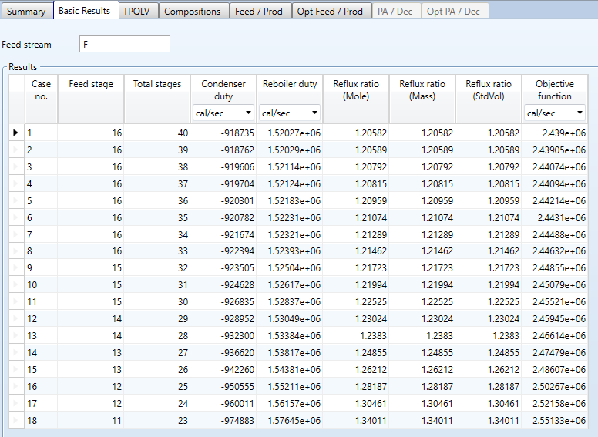This screenshot has width=598, height=437.
Task: Click total stages cell 31
Action: coord(157,285)
